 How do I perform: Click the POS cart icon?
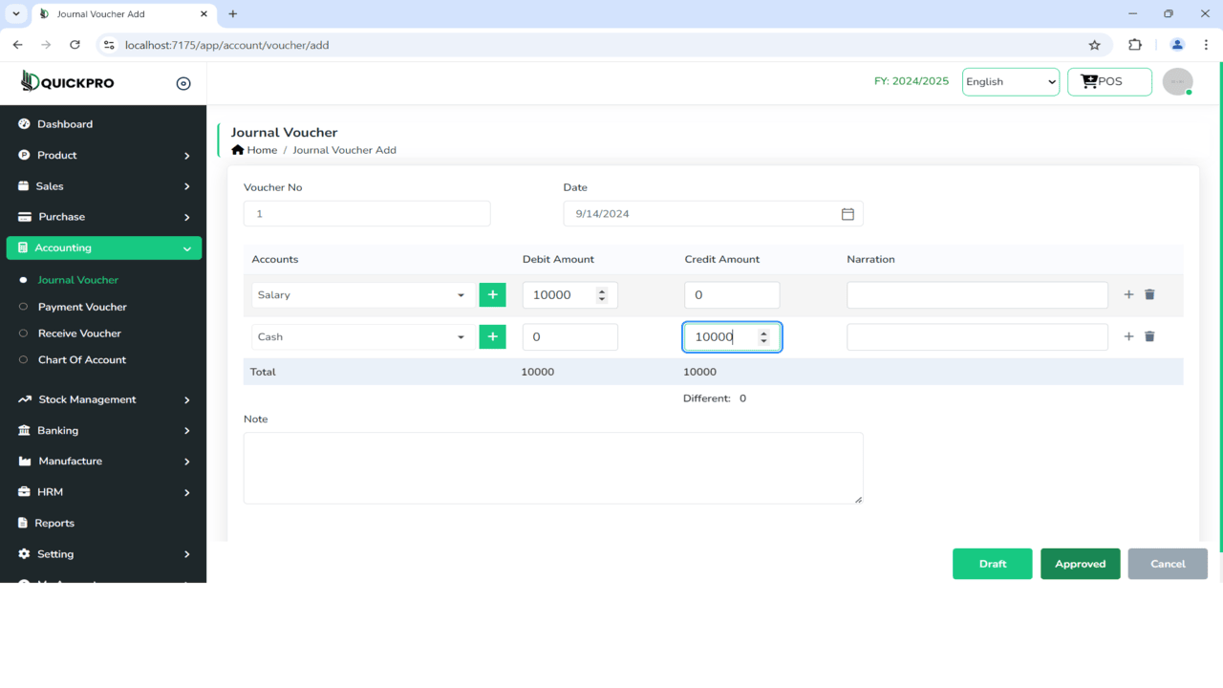coord(1087,81)
